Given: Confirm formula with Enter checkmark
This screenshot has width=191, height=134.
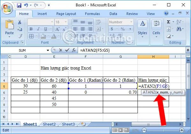Looking at the screenshot, I should click(x=67, y=50).
